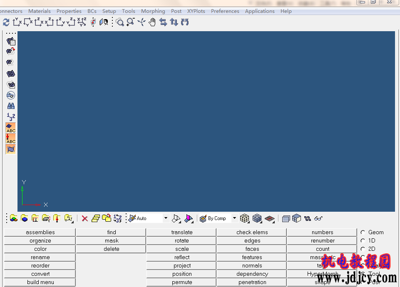Viewport: 400px width, 287px height.
Task: Select the Geom radio button
Action: (x=363, y=233)
